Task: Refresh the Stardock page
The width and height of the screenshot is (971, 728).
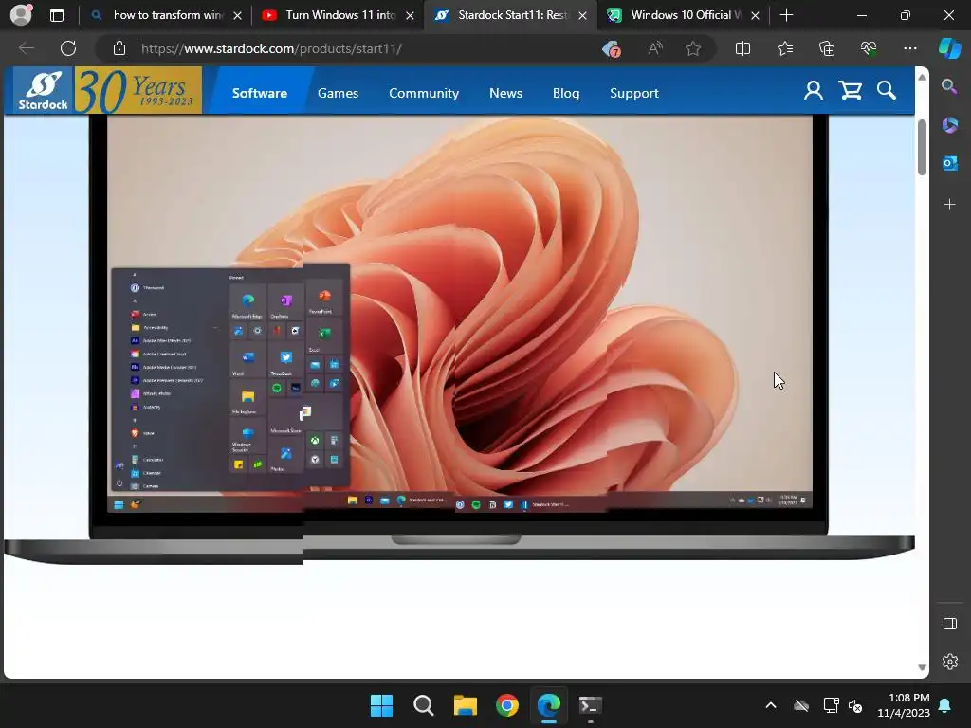Action: click(x=68, y=48)
